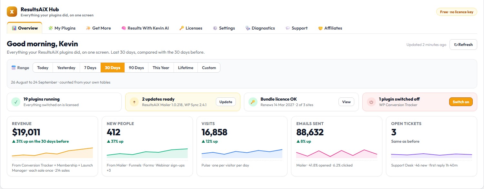Switch on WP Conversion Tracker
484x189 pixels.
tap(461, 102)
